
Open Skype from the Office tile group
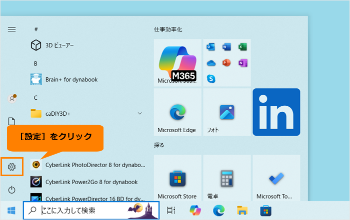pos(211,79)
